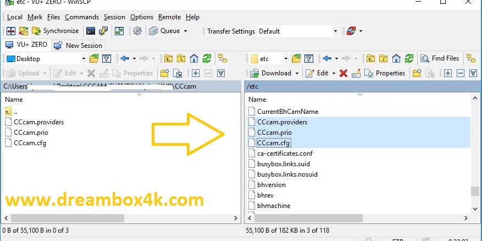Viewport: 482px width, 241px height.
Task: Create a new local folder icon
Action: 165,73
